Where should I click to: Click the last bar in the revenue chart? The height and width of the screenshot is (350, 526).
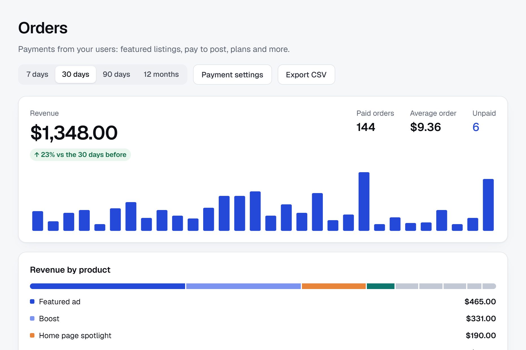point(488,205)
